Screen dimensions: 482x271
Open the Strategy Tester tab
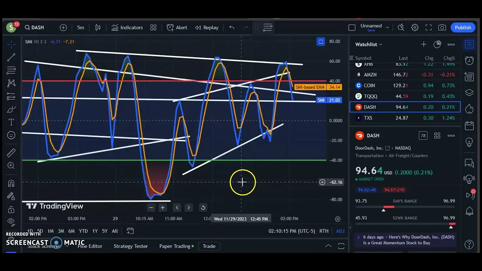[x=131, y=246]
